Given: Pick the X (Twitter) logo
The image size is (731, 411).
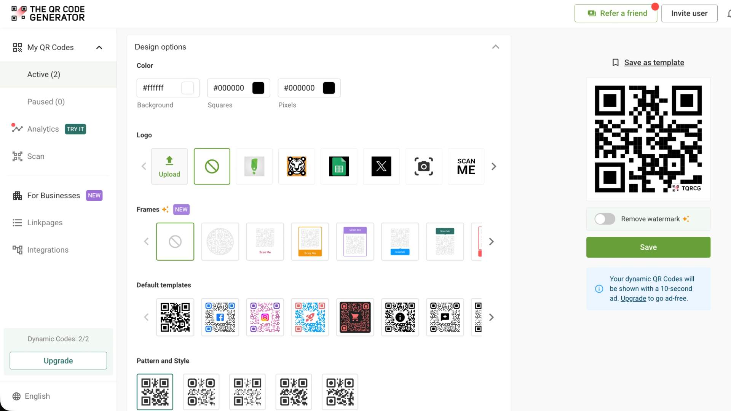Looking at the screenshot, I should pyautogui.click(x=381, y=166).
